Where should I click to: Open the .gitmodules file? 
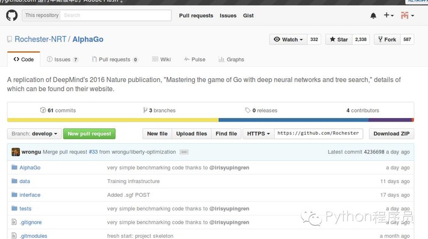click(33, 236)
